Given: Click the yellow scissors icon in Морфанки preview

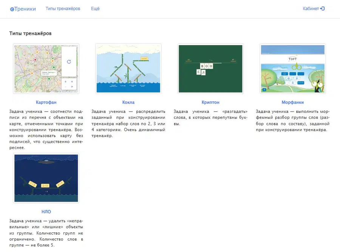Looking at the screenshot, I should coord(297,66).
